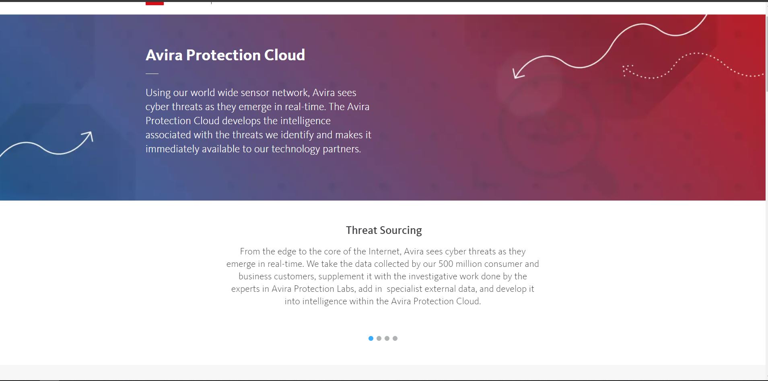This screenshot has width=768, height=381.
Task: Go to the third carousel dot
Action: click(387, 338)
